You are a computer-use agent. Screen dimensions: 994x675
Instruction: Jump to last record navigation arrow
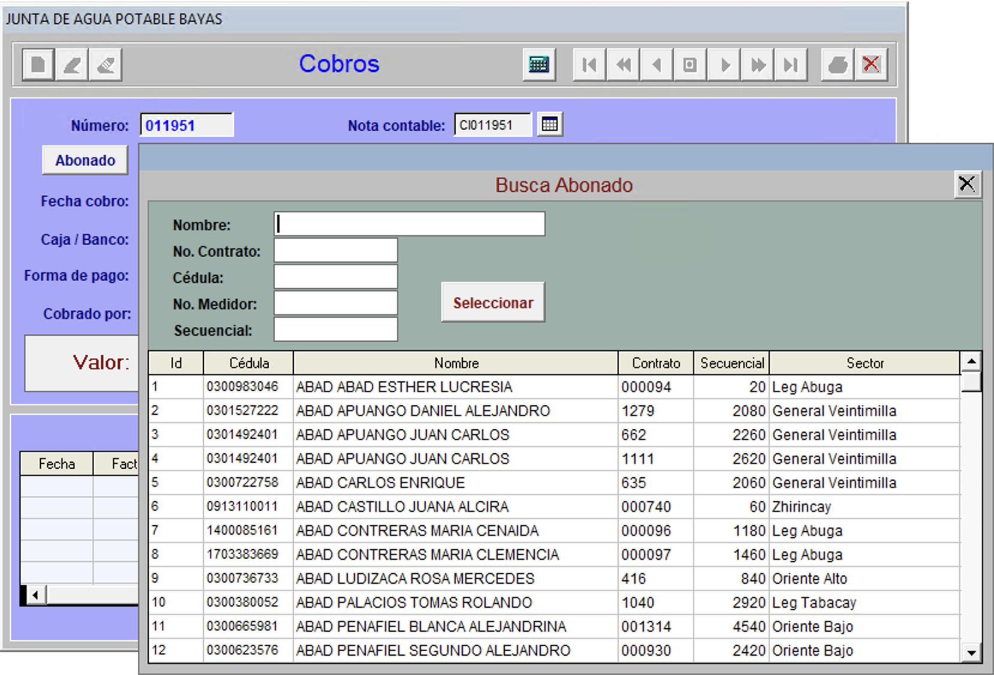(x=791, y=64)
